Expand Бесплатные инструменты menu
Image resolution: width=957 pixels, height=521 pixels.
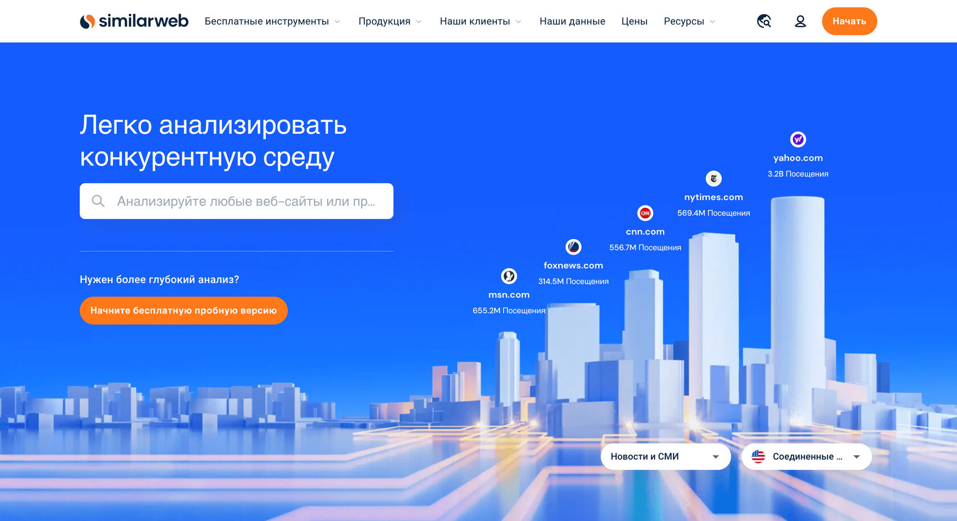272,21
